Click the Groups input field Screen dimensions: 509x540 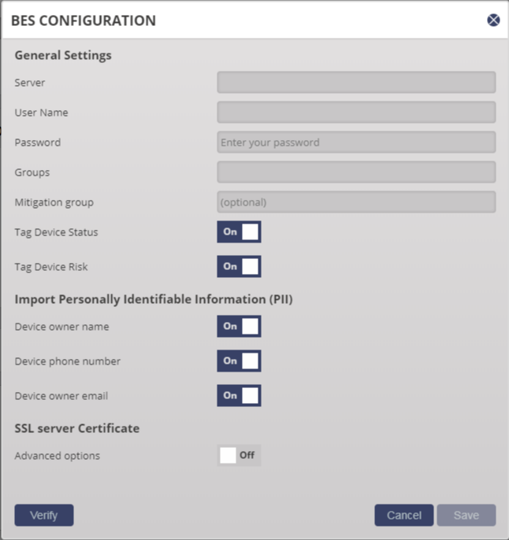pyautogui.click(x=356, y=172)
